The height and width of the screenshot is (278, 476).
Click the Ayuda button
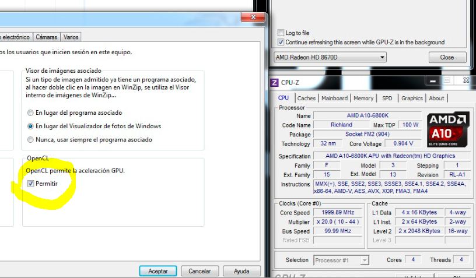click(242, 271)
